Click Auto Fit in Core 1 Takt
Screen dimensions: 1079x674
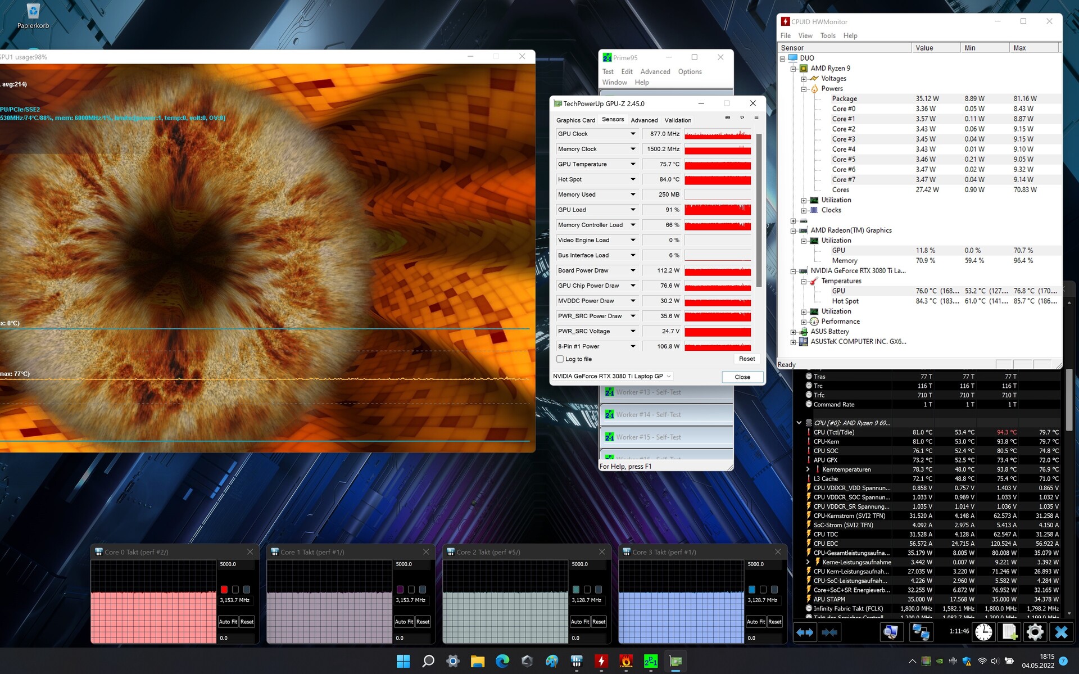click(404, 622)
